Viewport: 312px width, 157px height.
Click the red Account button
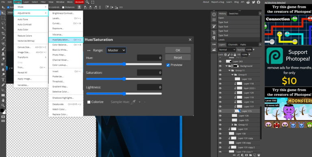pos(79,2)
